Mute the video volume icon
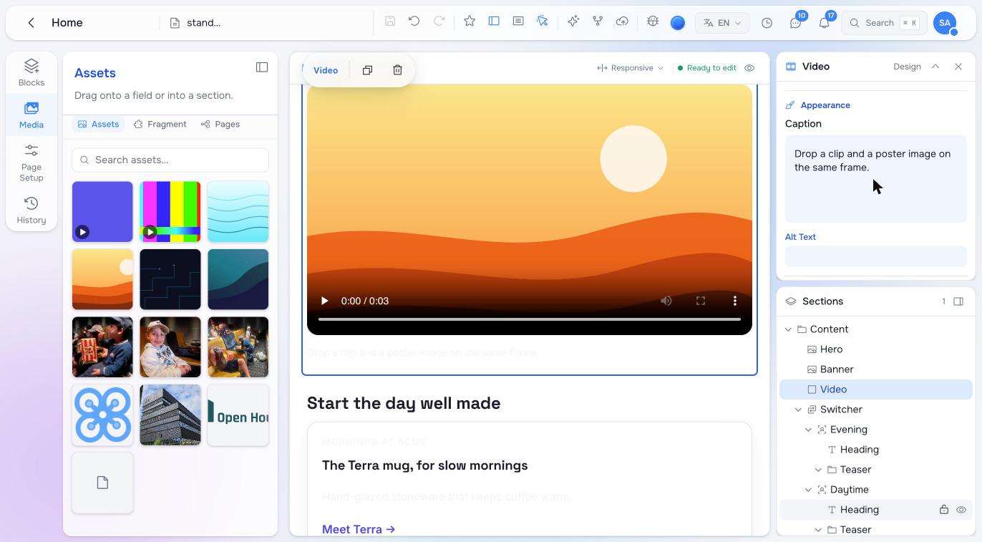 [x=666, y=301]
